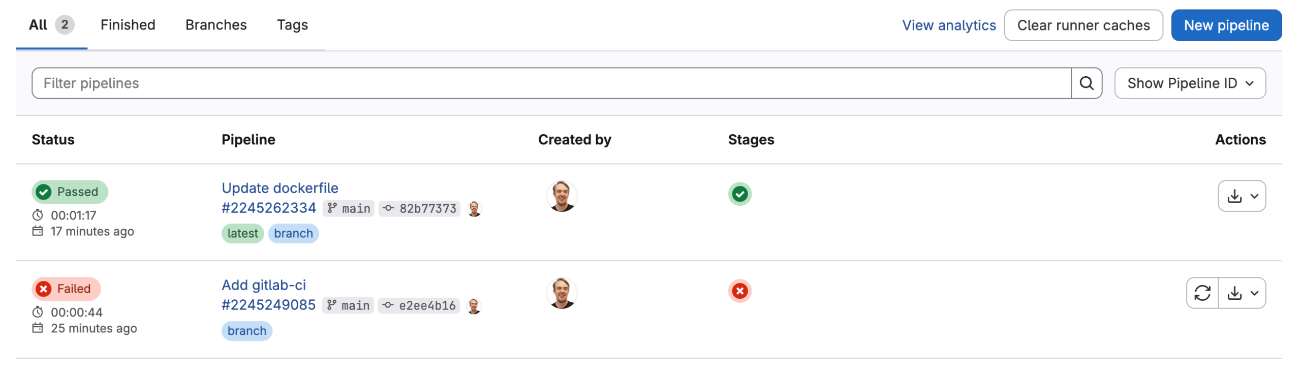The image size is (1301, 380).
Task: Click Clear runner caches button
Action: point(1083,25)
